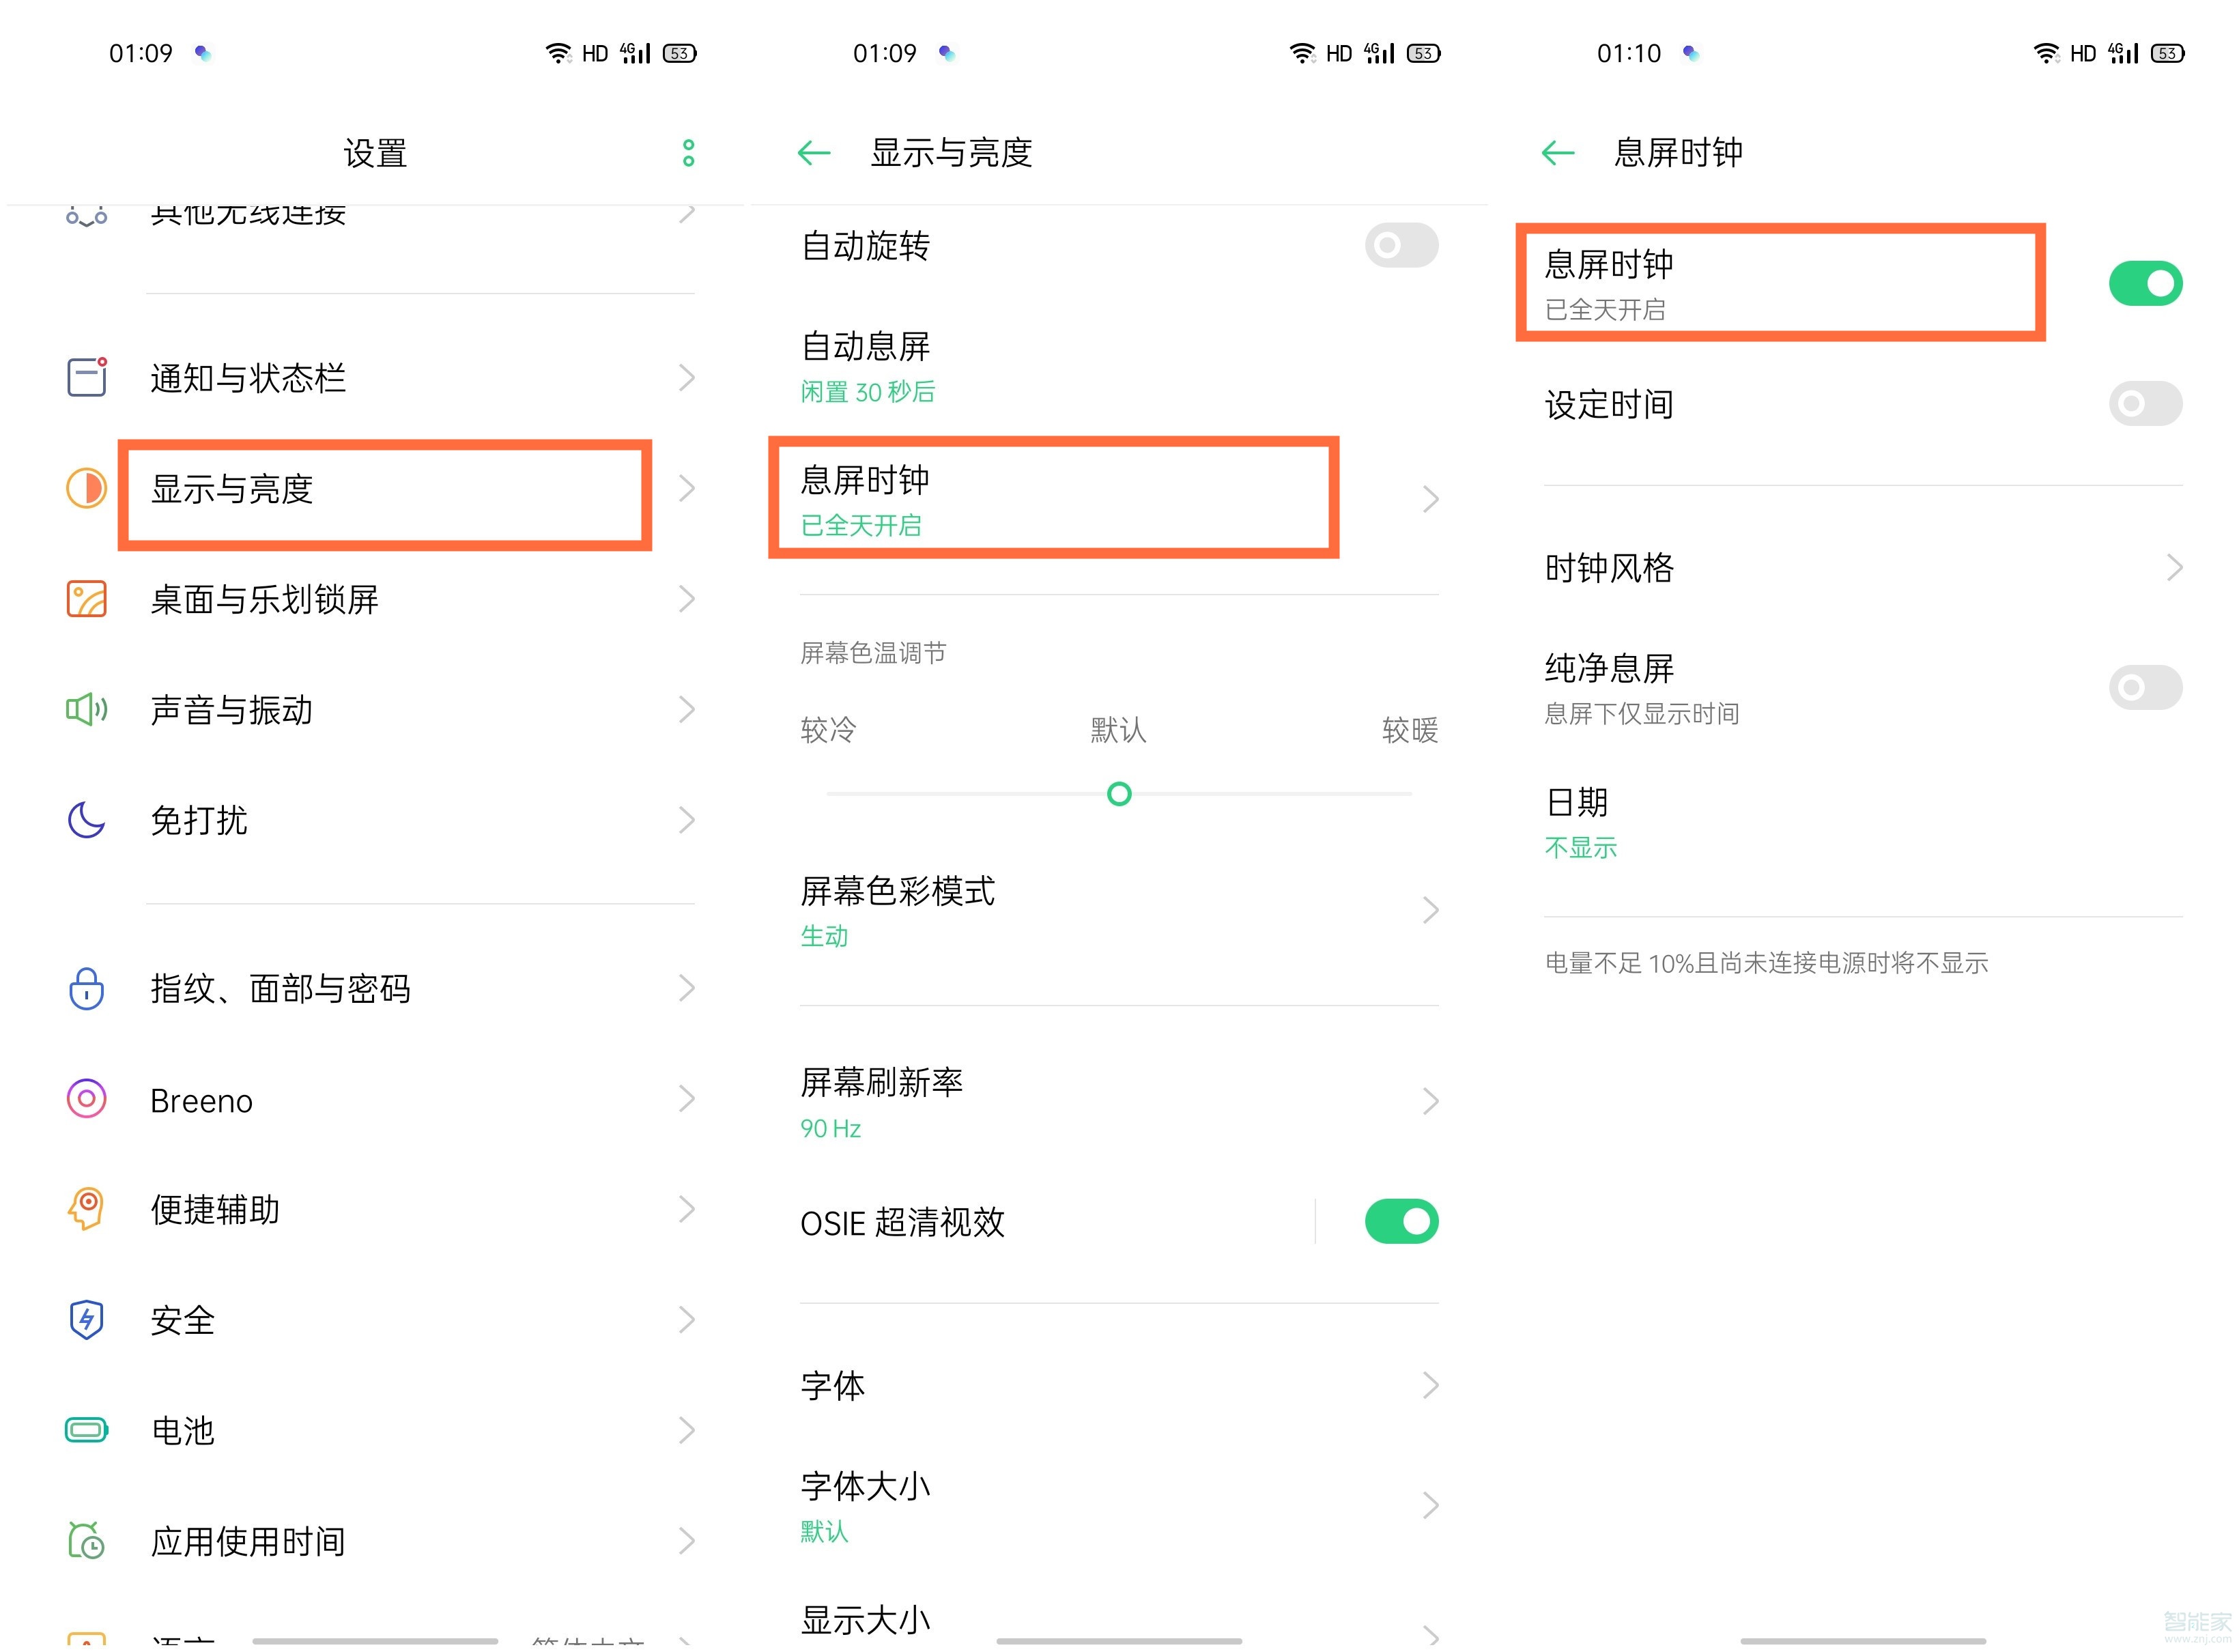Viewport: 2239px width, 1652px height.
Task: Select the 电池 battery icon
Action: (x=86, y=1430)
